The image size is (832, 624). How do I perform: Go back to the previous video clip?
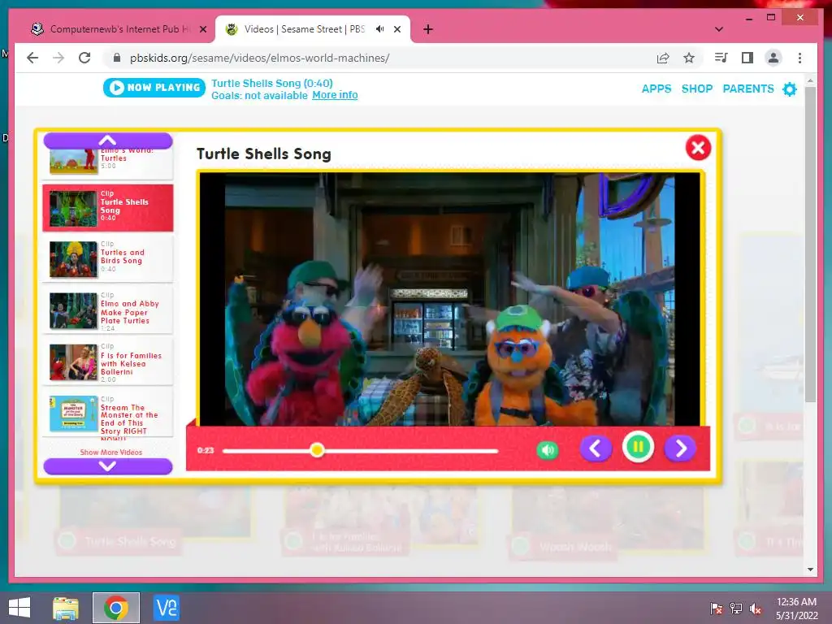(596, 448)
